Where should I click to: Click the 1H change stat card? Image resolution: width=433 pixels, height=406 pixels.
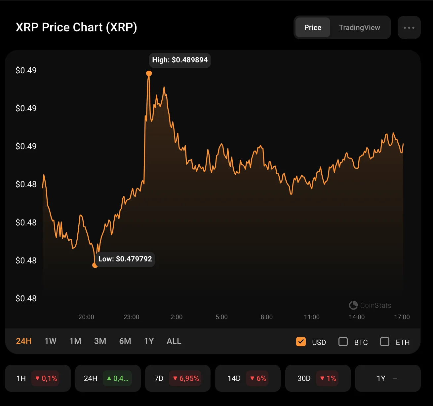[38, 378]
